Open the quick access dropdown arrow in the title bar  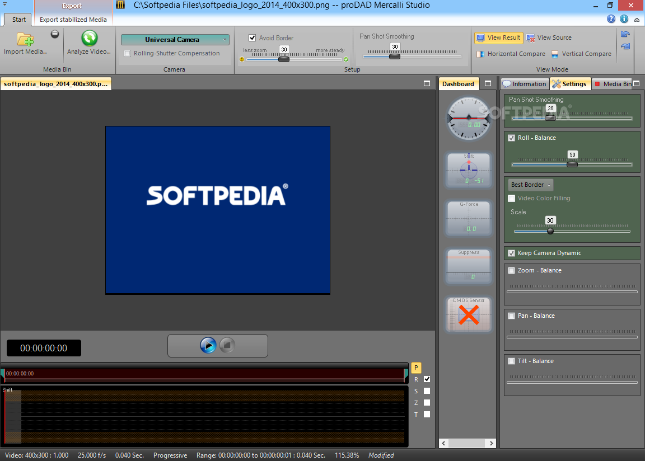point(4,4)
